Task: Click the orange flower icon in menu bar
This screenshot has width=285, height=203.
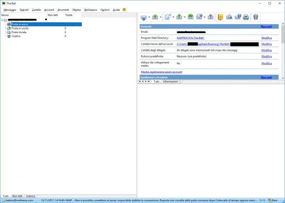Action: pos(124,9)
